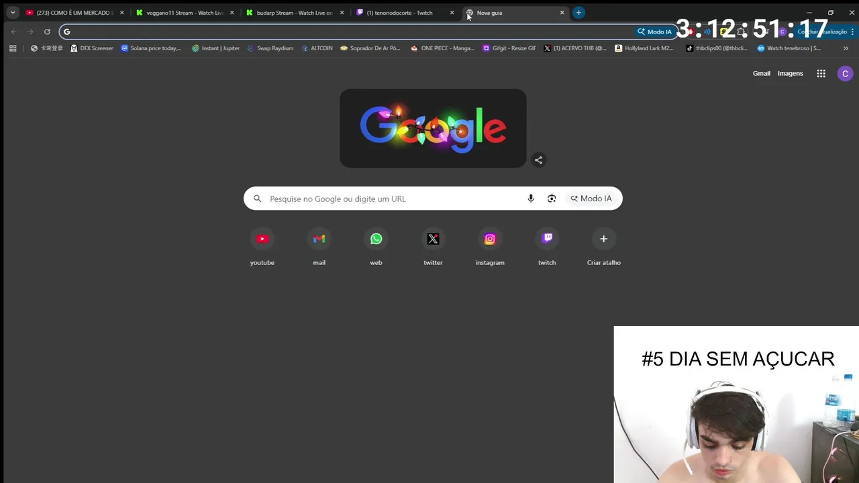Click Modo IA in the search box
The height and width of the screenshot is (483, 859).
(x=591, y=199)
